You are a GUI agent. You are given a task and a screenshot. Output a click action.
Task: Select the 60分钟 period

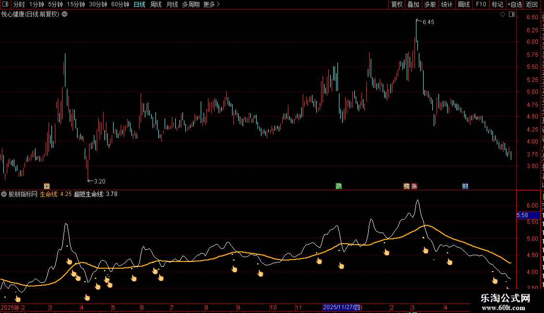tap(120, 4)
